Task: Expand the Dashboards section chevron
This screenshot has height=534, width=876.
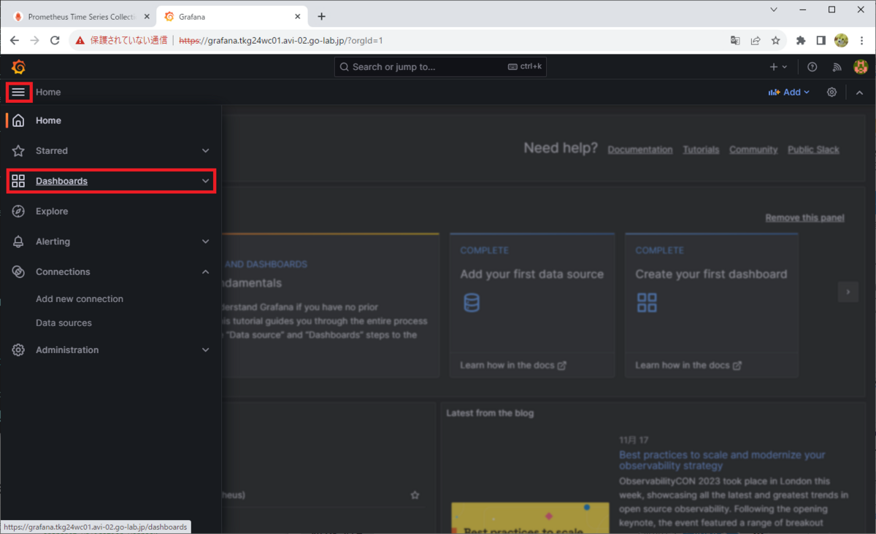Action: coord(205,181)
